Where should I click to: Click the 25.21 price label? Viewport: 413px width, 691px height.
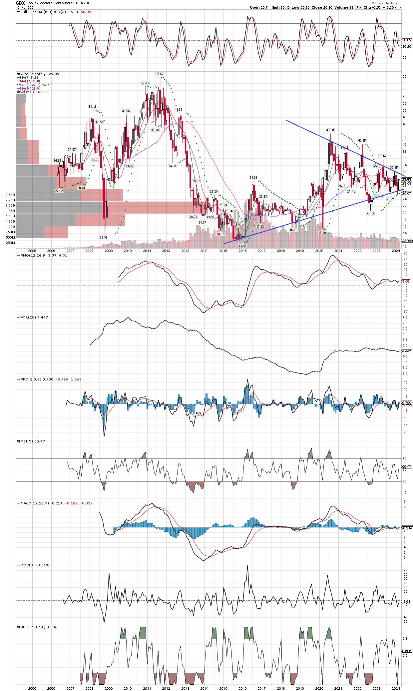pyautogui.click(x=391, y=199)
